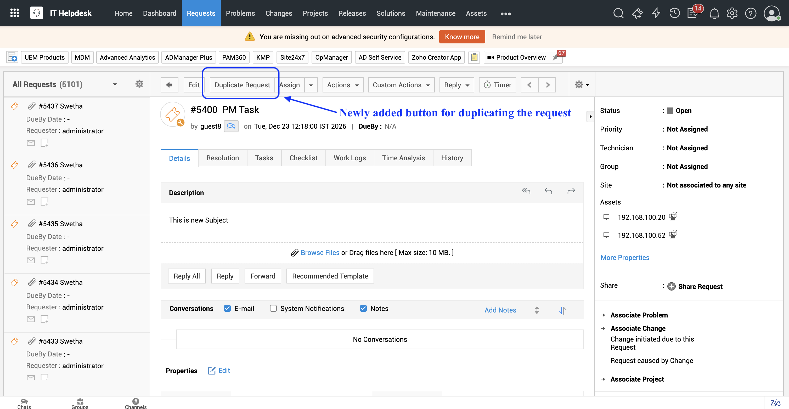Image resolution: width=789 pixels, height=409 pixels.
Task: Click the back arrow toolbar button
Action: (169, 85)
